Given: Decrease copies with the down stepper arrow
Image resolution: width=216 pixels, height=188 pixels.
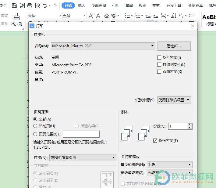Looking at the screenshot, I should (x=190, y=128).
